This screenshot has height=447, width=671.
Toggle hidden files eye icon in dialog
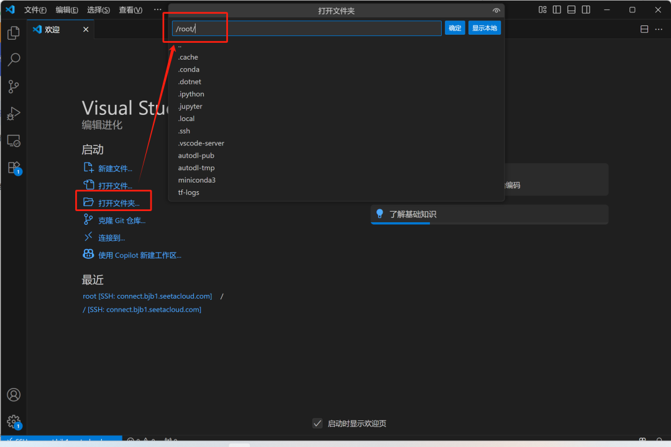(496, 11)
